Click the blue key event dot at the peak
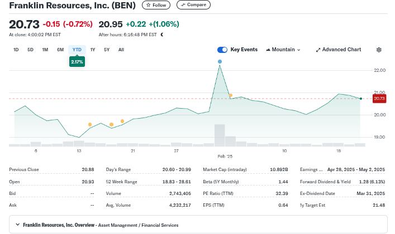 (220, 62)
